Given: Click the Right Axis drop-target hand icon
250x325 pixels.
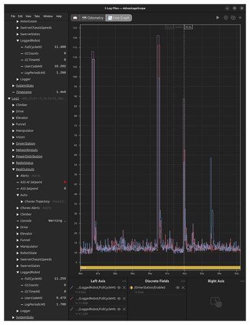Looking at the screenshot, I should (x=216, y=302).
